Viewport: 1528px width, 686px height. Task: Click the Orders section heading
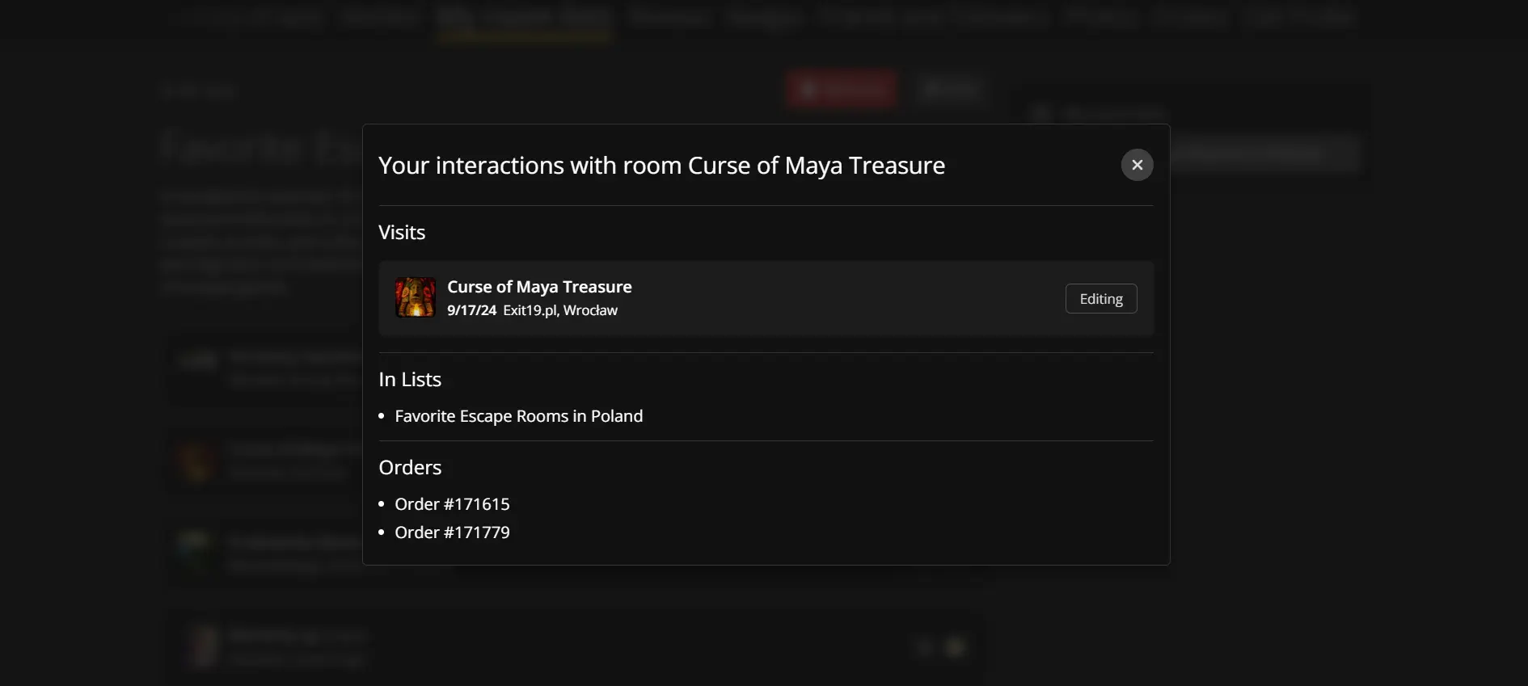(410, 468)
